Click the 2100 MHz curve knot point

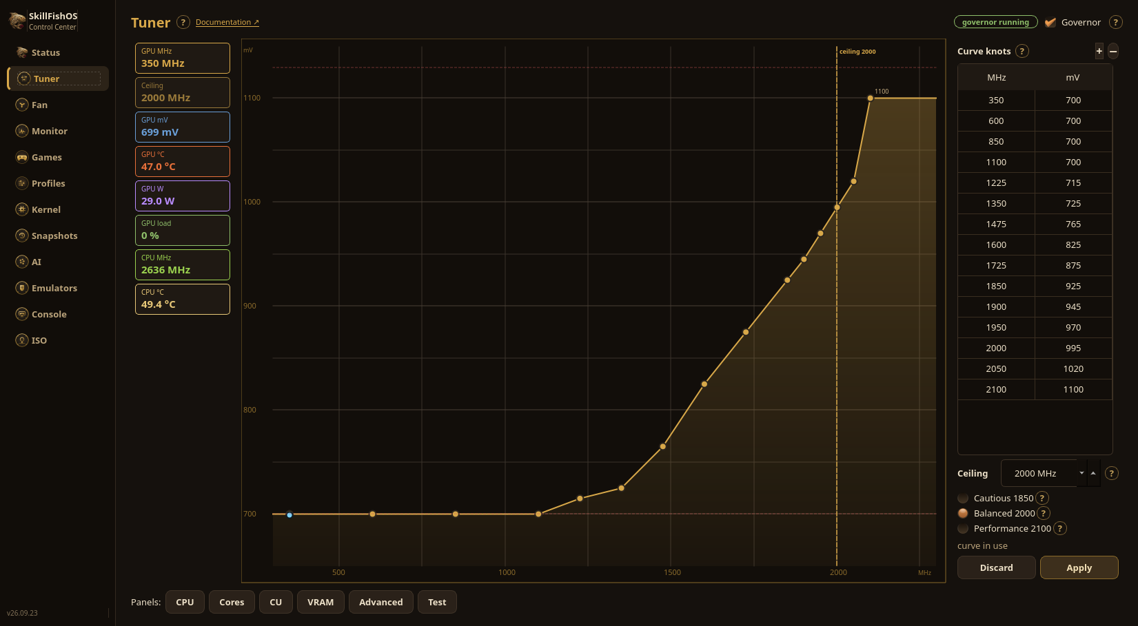pos(871,98)
